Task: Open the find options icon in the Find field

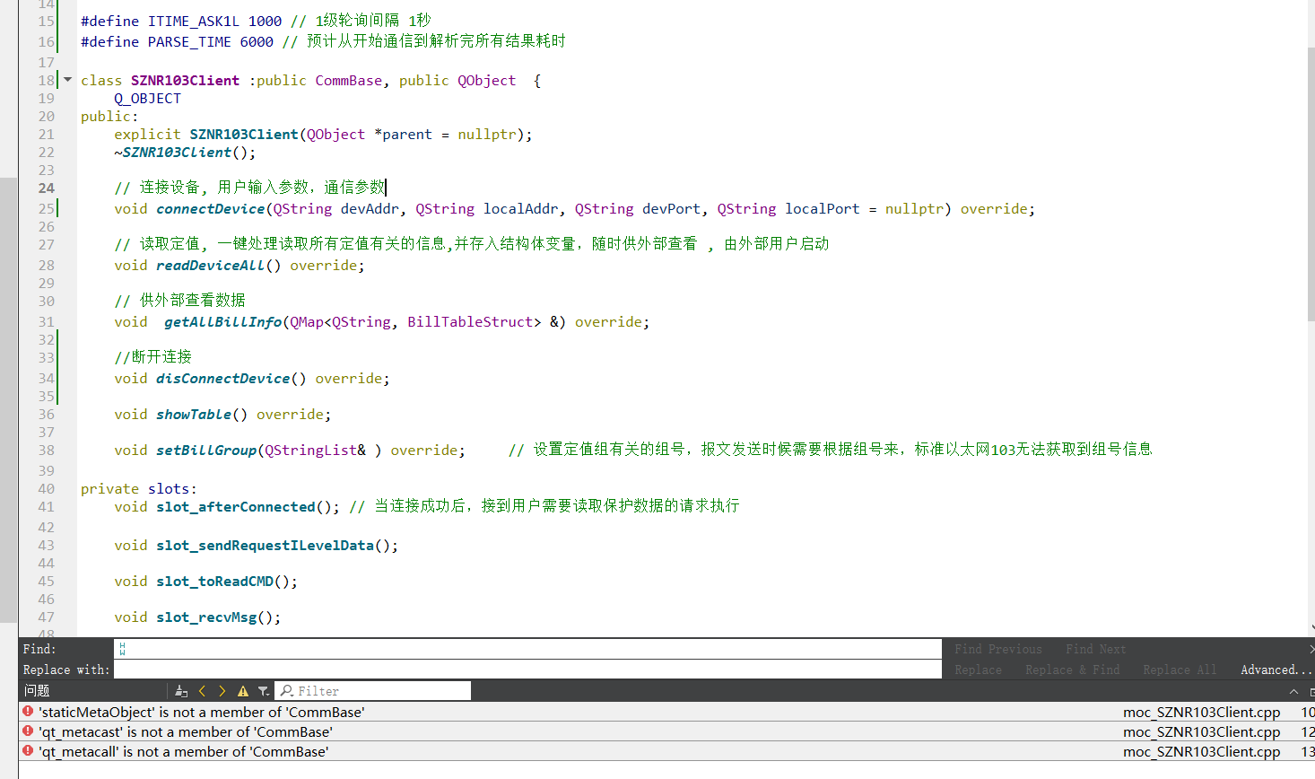Action: [x=123, y=649]
